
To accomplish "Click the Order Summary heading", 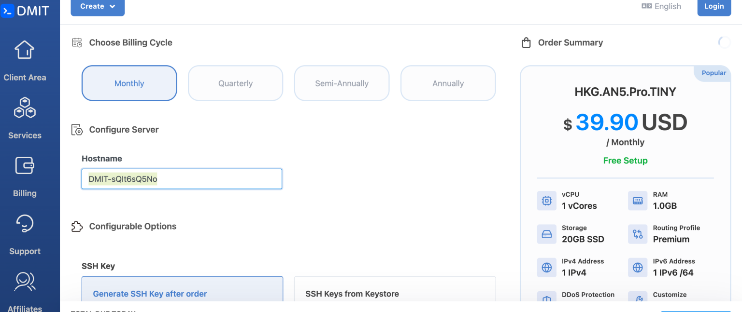I will coord(571,42).
